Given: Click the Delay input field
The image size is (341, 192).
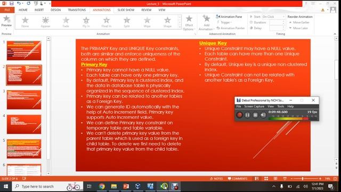Looking at the screenshot, I should [277, 28].
